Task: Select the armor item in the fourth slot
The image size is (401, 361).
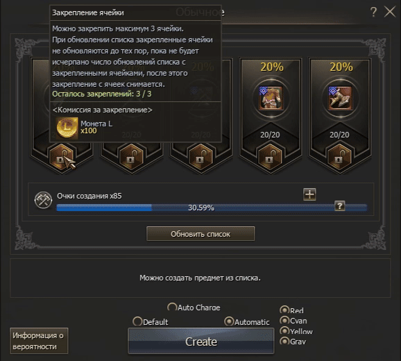Action: (271, 98)
